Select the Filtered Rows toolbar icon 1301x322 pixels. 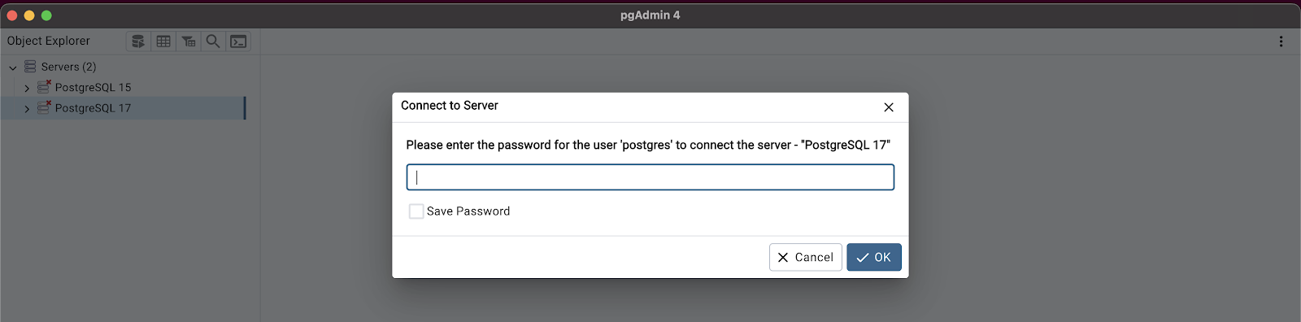pyautogui.click(x=189, y=41)
